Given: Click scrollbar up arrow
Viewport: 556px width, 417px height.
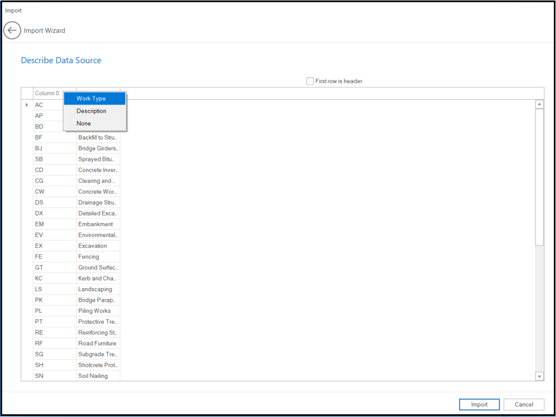Looking at the screenshot, I should pyautogui.click(x=539, y=105).
